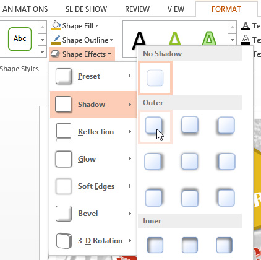The height and width of the screenshot is (260, 261).
Task: Expand the arrow beside Bevel
Action: [x=130, y=213]
